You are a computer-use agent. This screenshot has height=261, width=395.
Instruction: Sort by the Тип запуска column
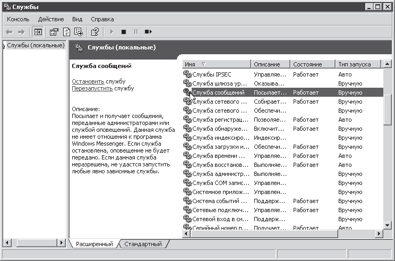pos(357,64)
